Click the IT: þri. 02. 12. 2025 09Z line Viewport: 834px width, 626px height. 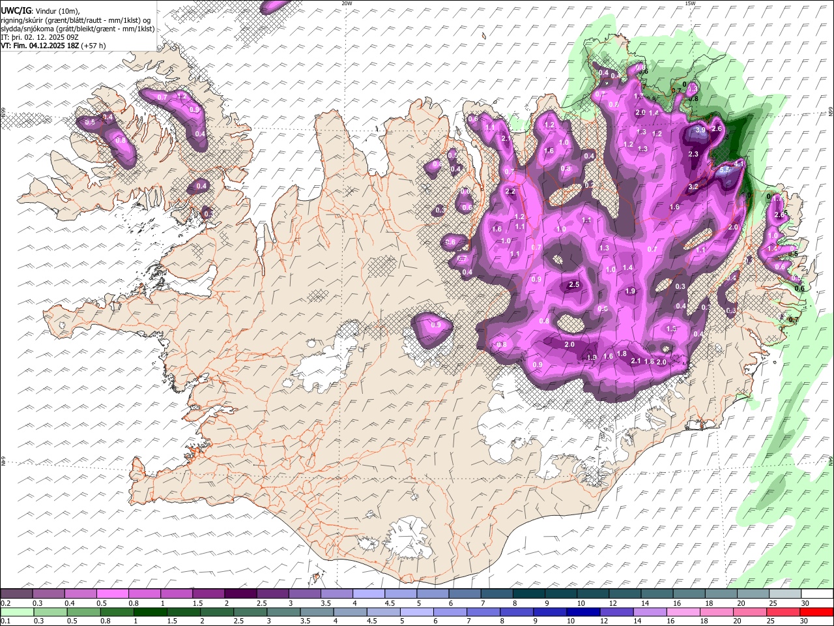pyautogui.click(x=40, y=37)
